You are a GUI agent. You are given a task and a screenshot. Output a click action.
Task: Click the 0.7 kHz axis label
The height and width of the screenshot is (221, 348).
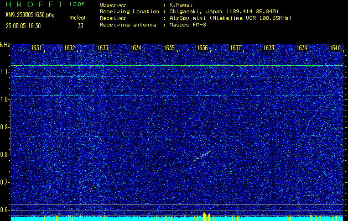4,182
